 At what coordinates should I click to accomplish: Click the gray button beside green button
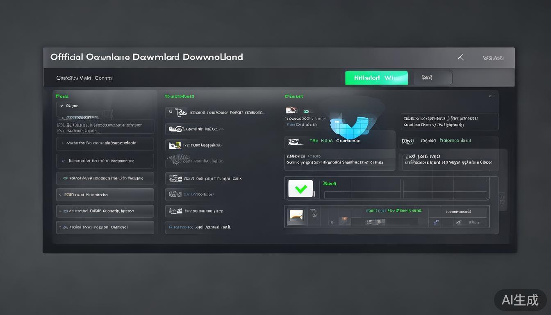tap(433, 78)
